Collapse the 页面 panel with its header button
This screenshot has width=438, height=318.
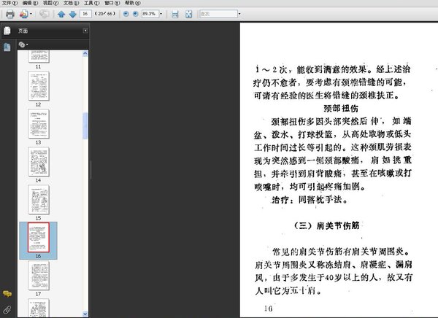point(85,31)
